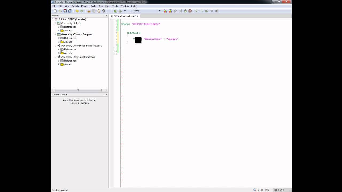
Task: Open the Project menu
Action: (85, 6)
